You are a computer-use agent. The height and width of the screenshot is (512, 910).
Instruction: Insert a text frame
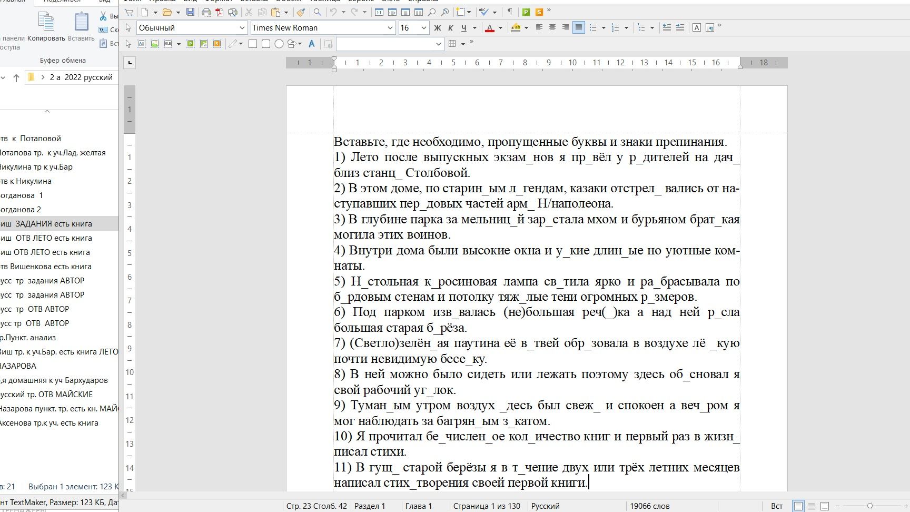(142, 44)
